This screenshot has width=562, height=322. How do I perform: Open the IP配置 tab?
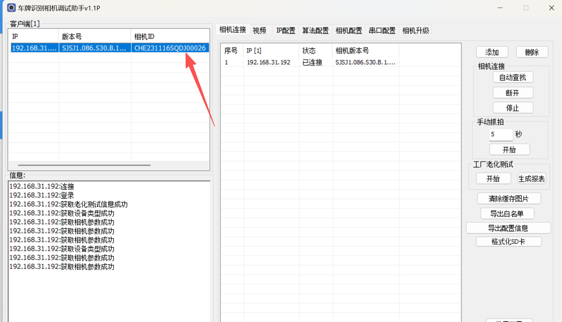tap(285, 31)
